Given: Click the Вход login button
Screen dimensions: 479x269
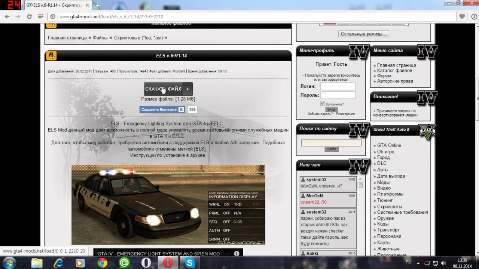Looking at the screenshot, I should coord(331,109).
